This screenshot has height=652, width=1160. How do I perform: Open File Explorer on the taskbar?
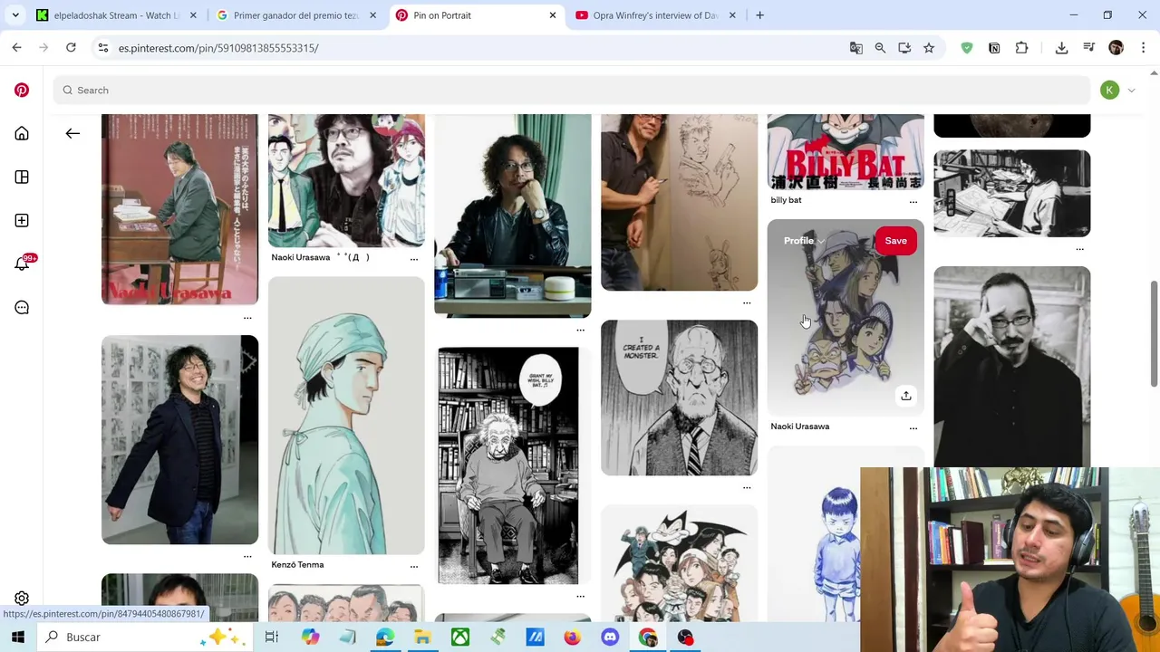point(422,638)
